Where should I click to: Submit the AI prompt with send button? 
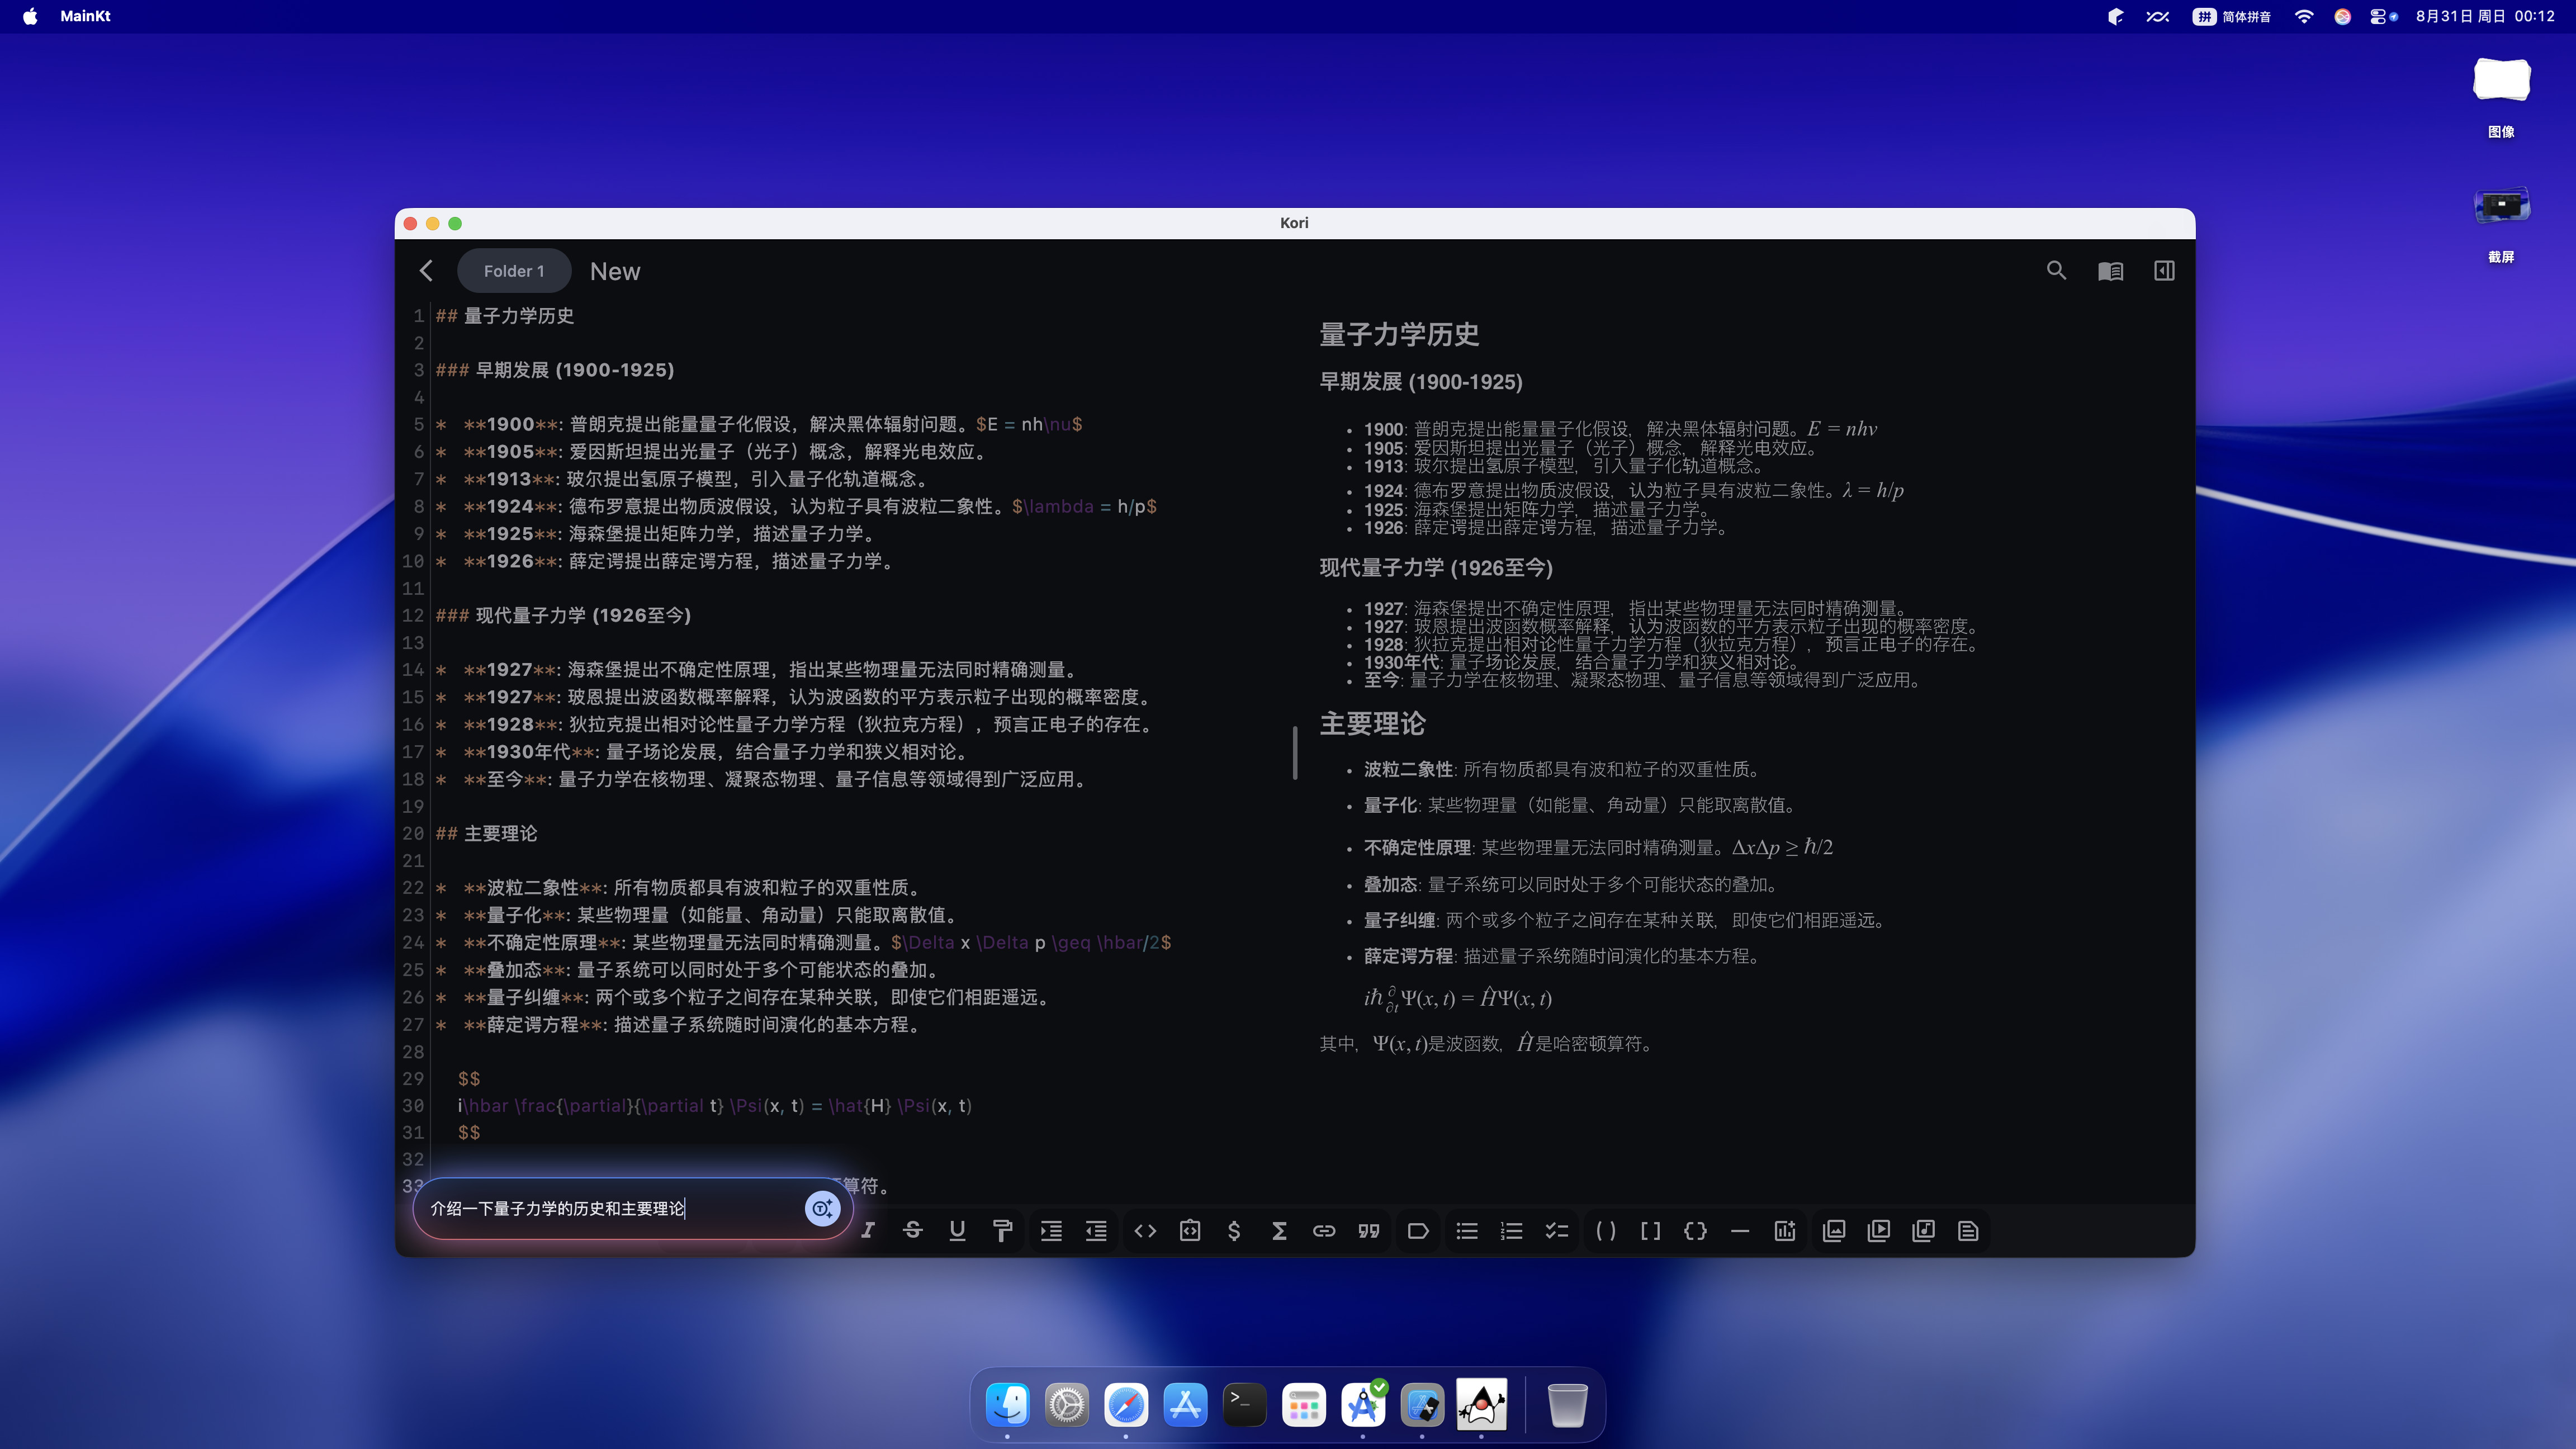pyautogui.click(x=822, y=1208)
